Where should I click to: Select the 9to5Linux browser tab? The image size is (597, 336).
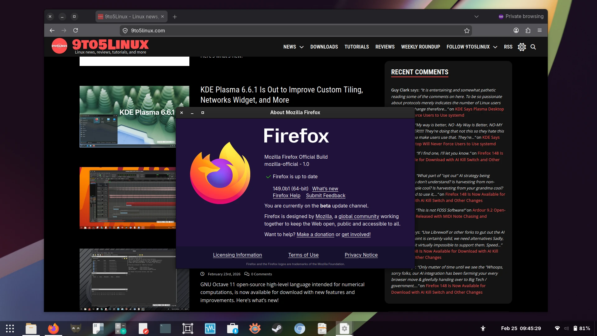click(131, 16)
